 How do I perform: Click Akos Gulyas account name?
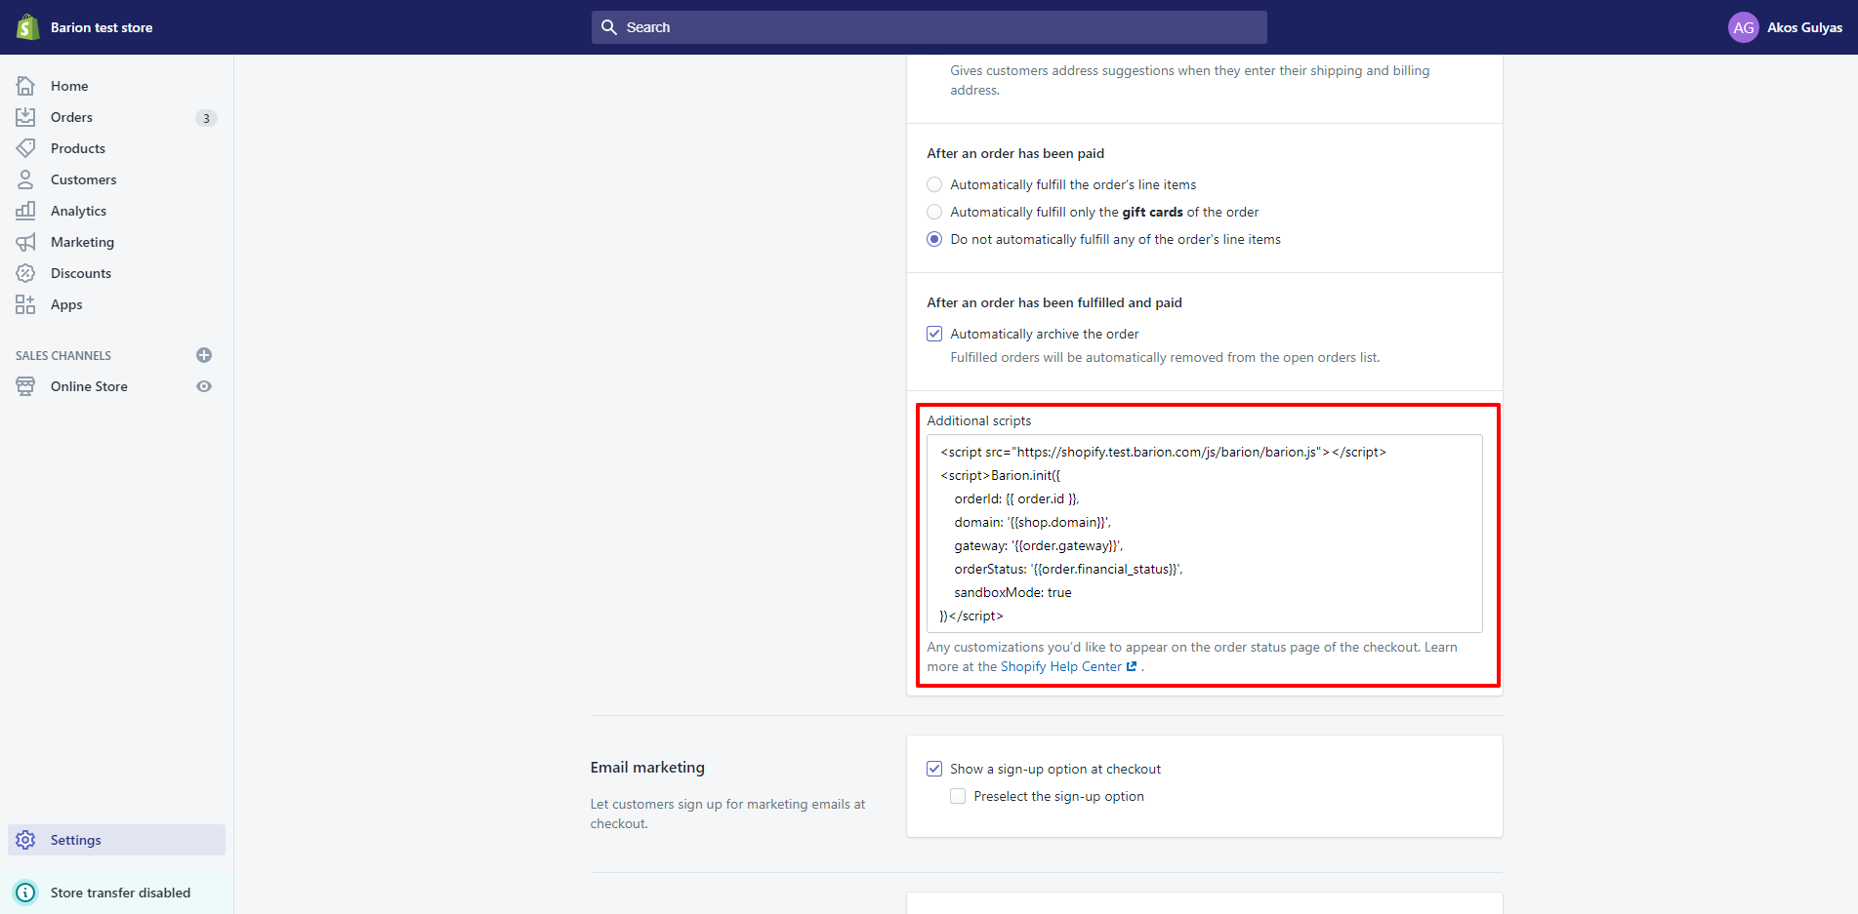1804,27
